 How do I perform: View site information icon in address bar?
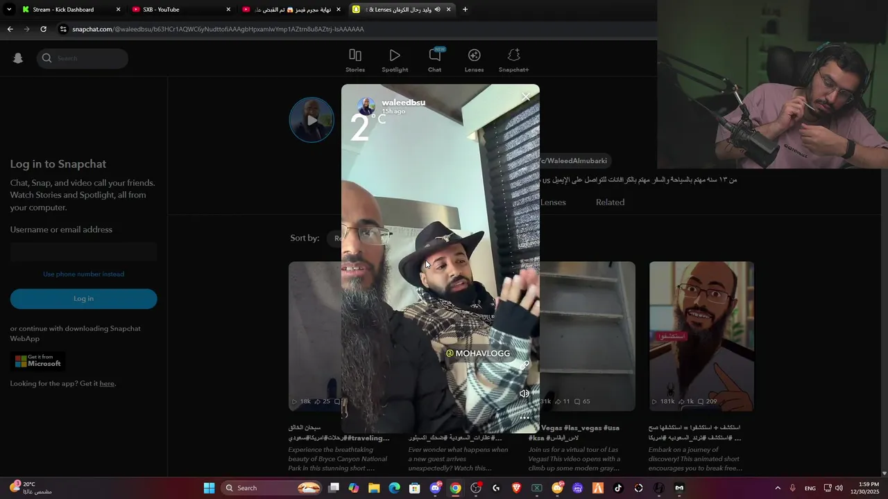pos(63,29)
